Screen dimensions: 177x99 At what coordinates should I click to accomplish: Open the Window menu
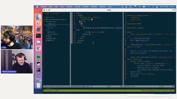point(102,7)
